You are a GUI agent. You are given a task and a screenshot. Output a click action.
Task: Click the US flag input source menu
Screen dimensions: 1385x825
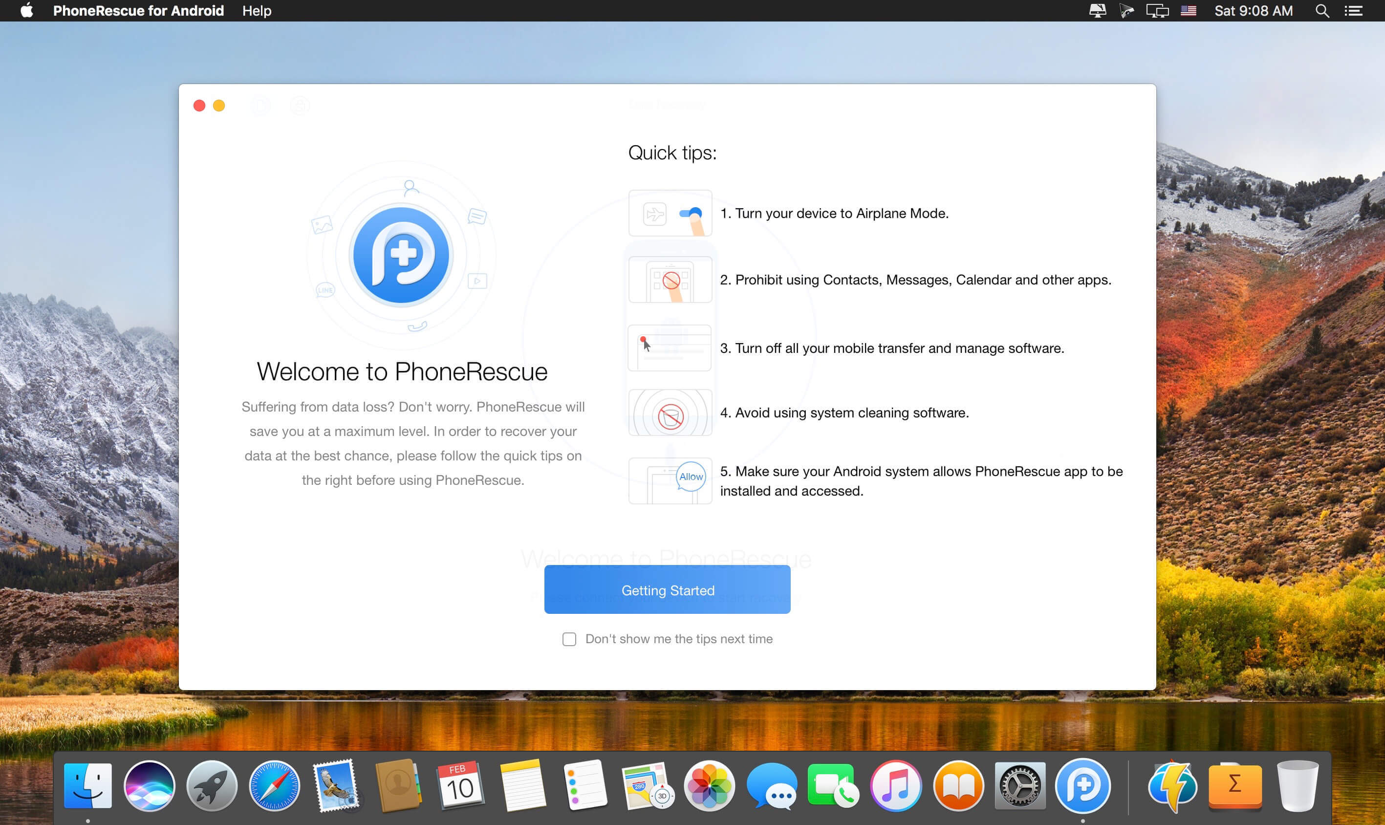click(1188, 11)
